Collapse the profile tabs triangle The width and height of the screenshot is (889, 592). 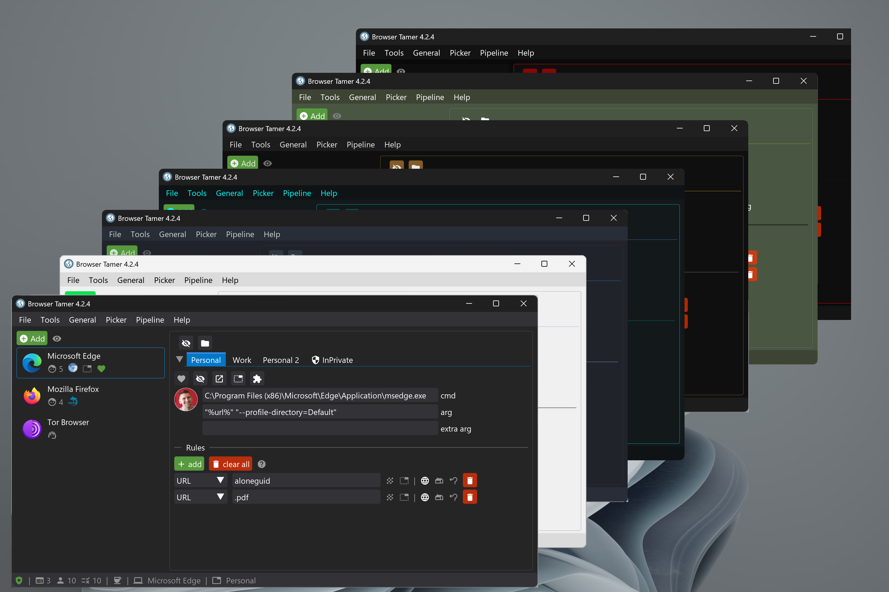coord(180,359)
